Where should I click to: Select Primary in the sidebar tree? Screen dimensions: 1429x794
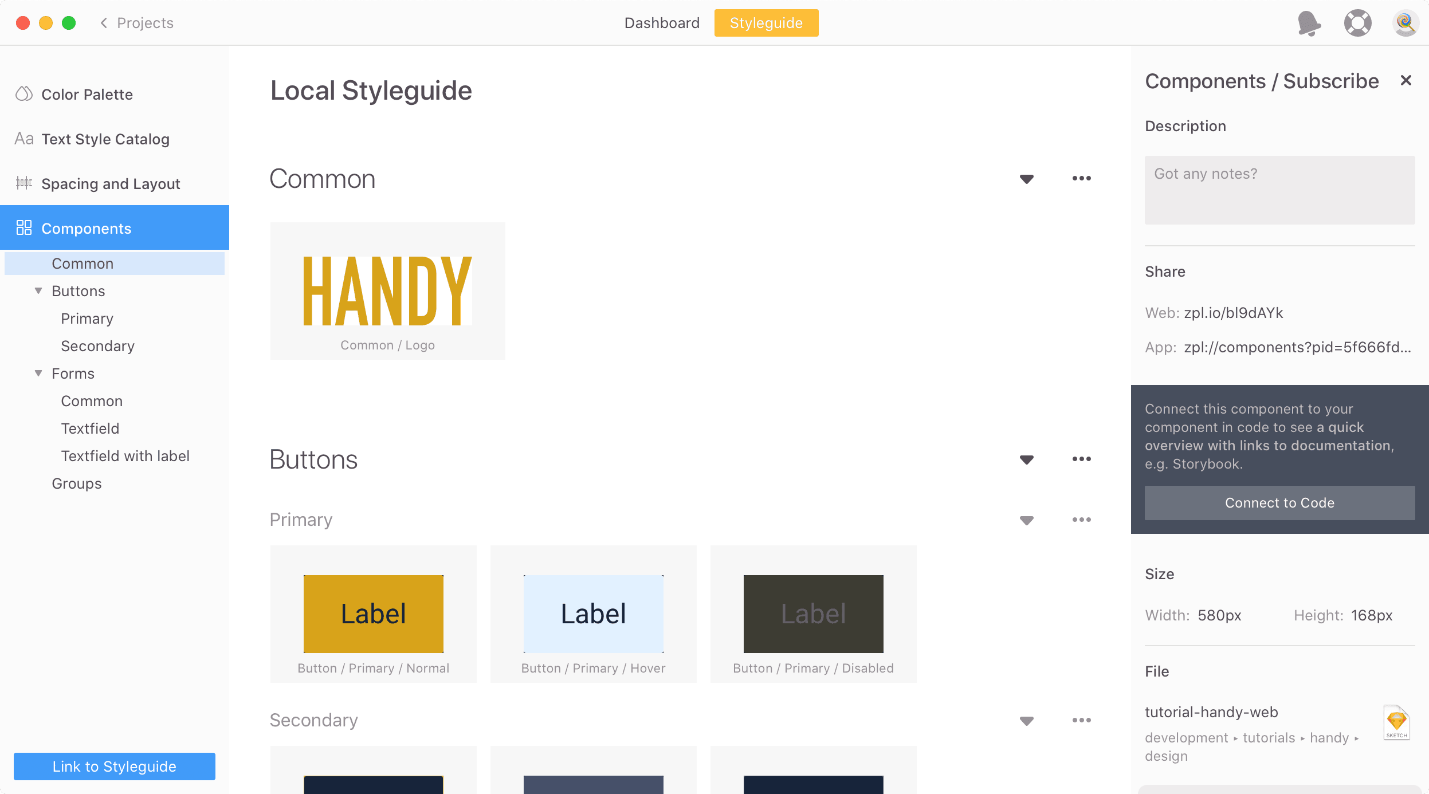[87, 319]
